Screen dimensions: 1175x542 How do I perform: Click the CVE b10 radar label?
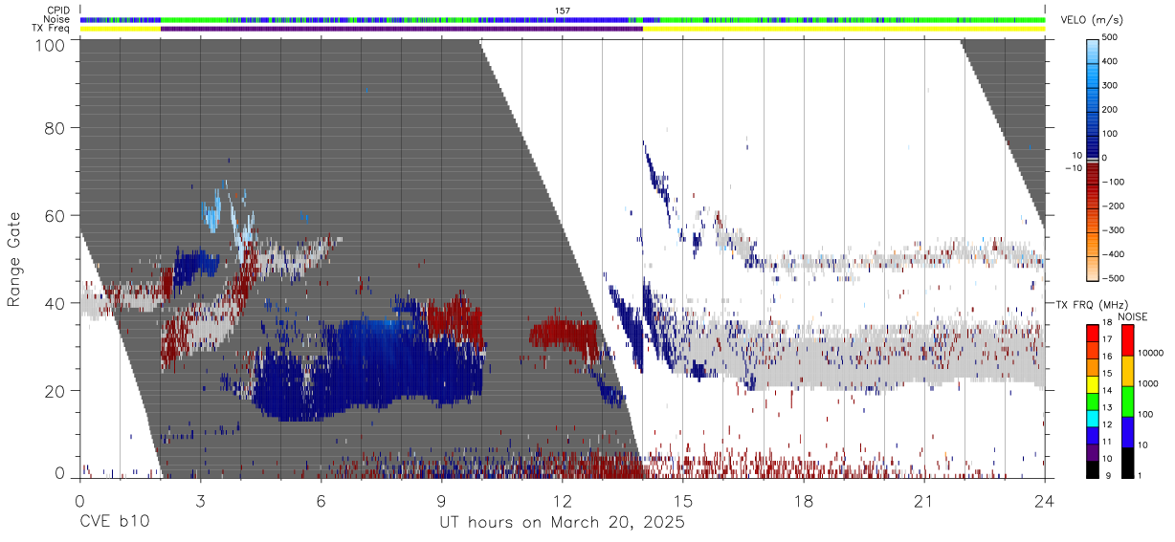point(114,523)
